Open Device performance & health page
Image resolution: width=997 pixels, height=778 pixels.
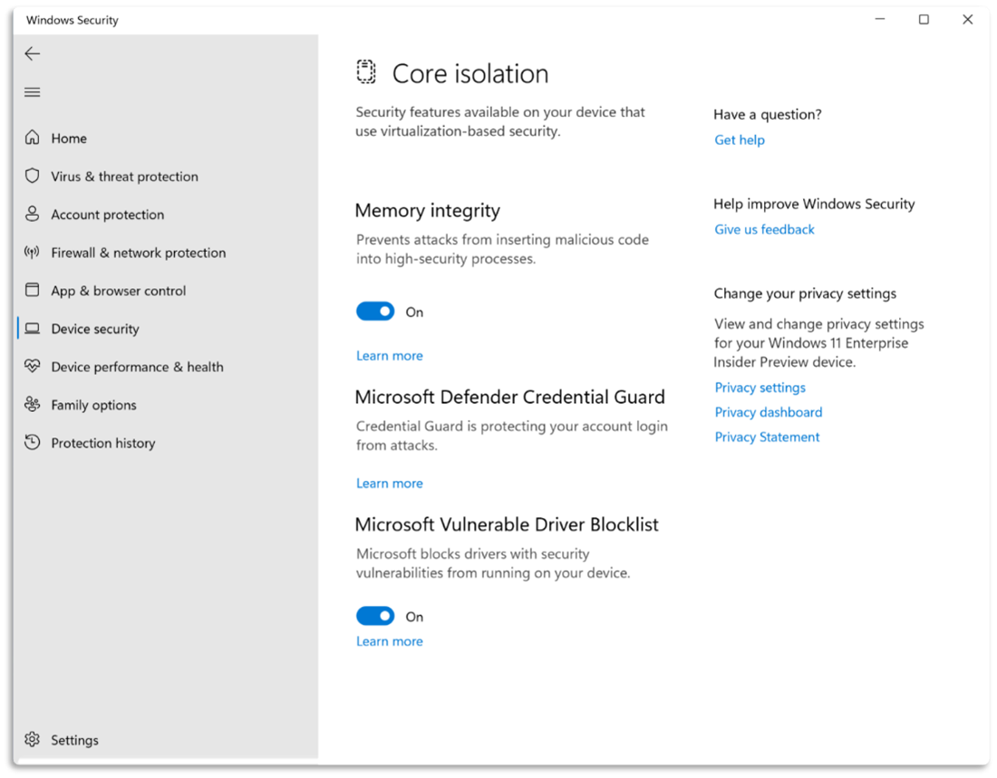(x=137, y=366)
